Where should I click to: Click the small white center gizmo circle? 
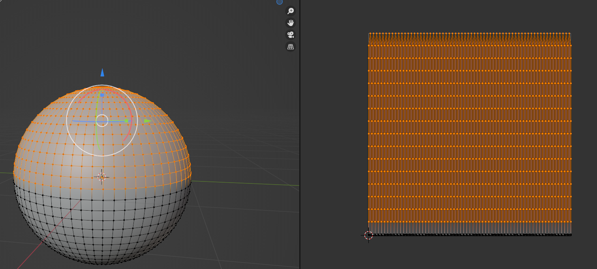(x=102, y=120)
